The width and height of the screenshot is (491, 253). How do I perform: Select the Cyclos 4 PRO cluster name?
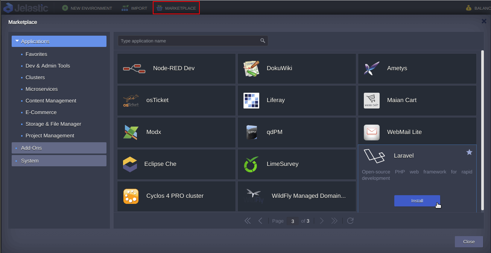click(175, 196)
